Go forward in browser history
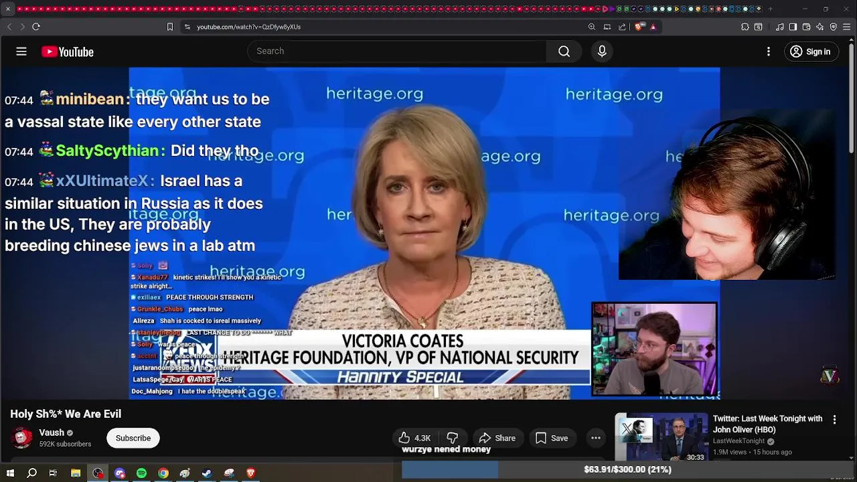 (x=22, y=27)
